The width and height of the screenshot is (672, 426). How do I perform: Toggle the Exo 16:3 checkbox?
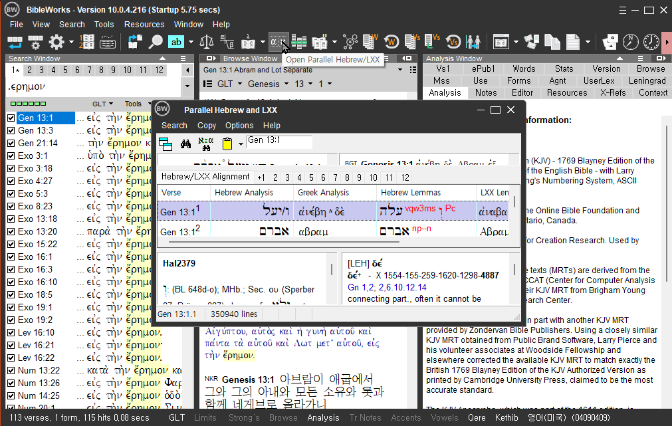coord(11,270)
